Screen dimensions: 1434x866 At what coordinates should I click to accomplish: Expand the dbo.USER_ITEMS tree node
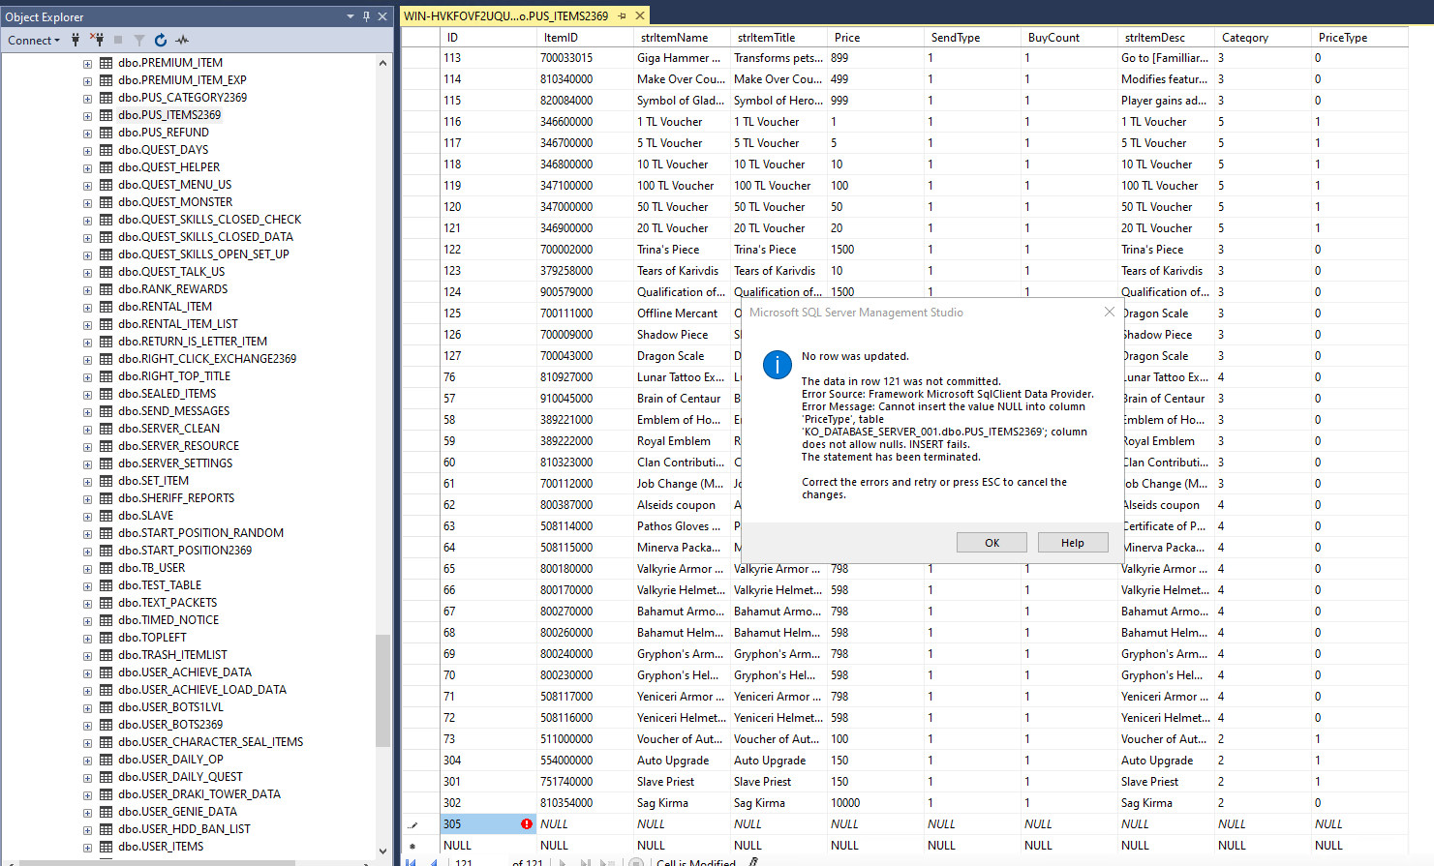(x=87, y=847)
